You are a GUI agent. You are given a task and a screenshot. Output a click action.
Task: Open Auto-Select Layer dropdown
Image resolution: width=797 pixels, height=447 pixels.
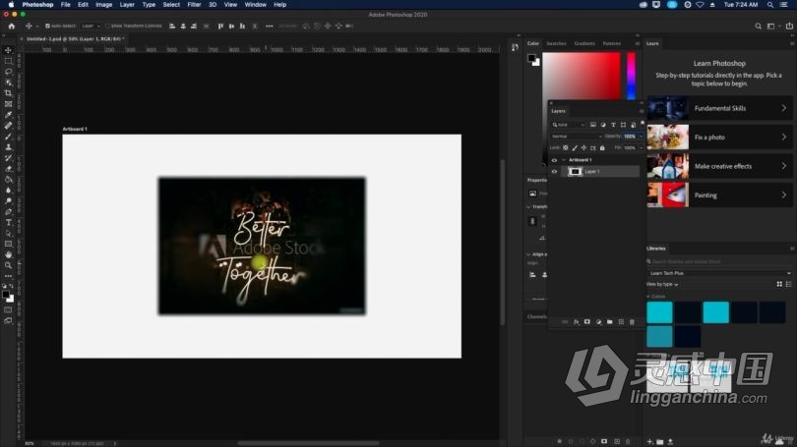coord(90,26)
